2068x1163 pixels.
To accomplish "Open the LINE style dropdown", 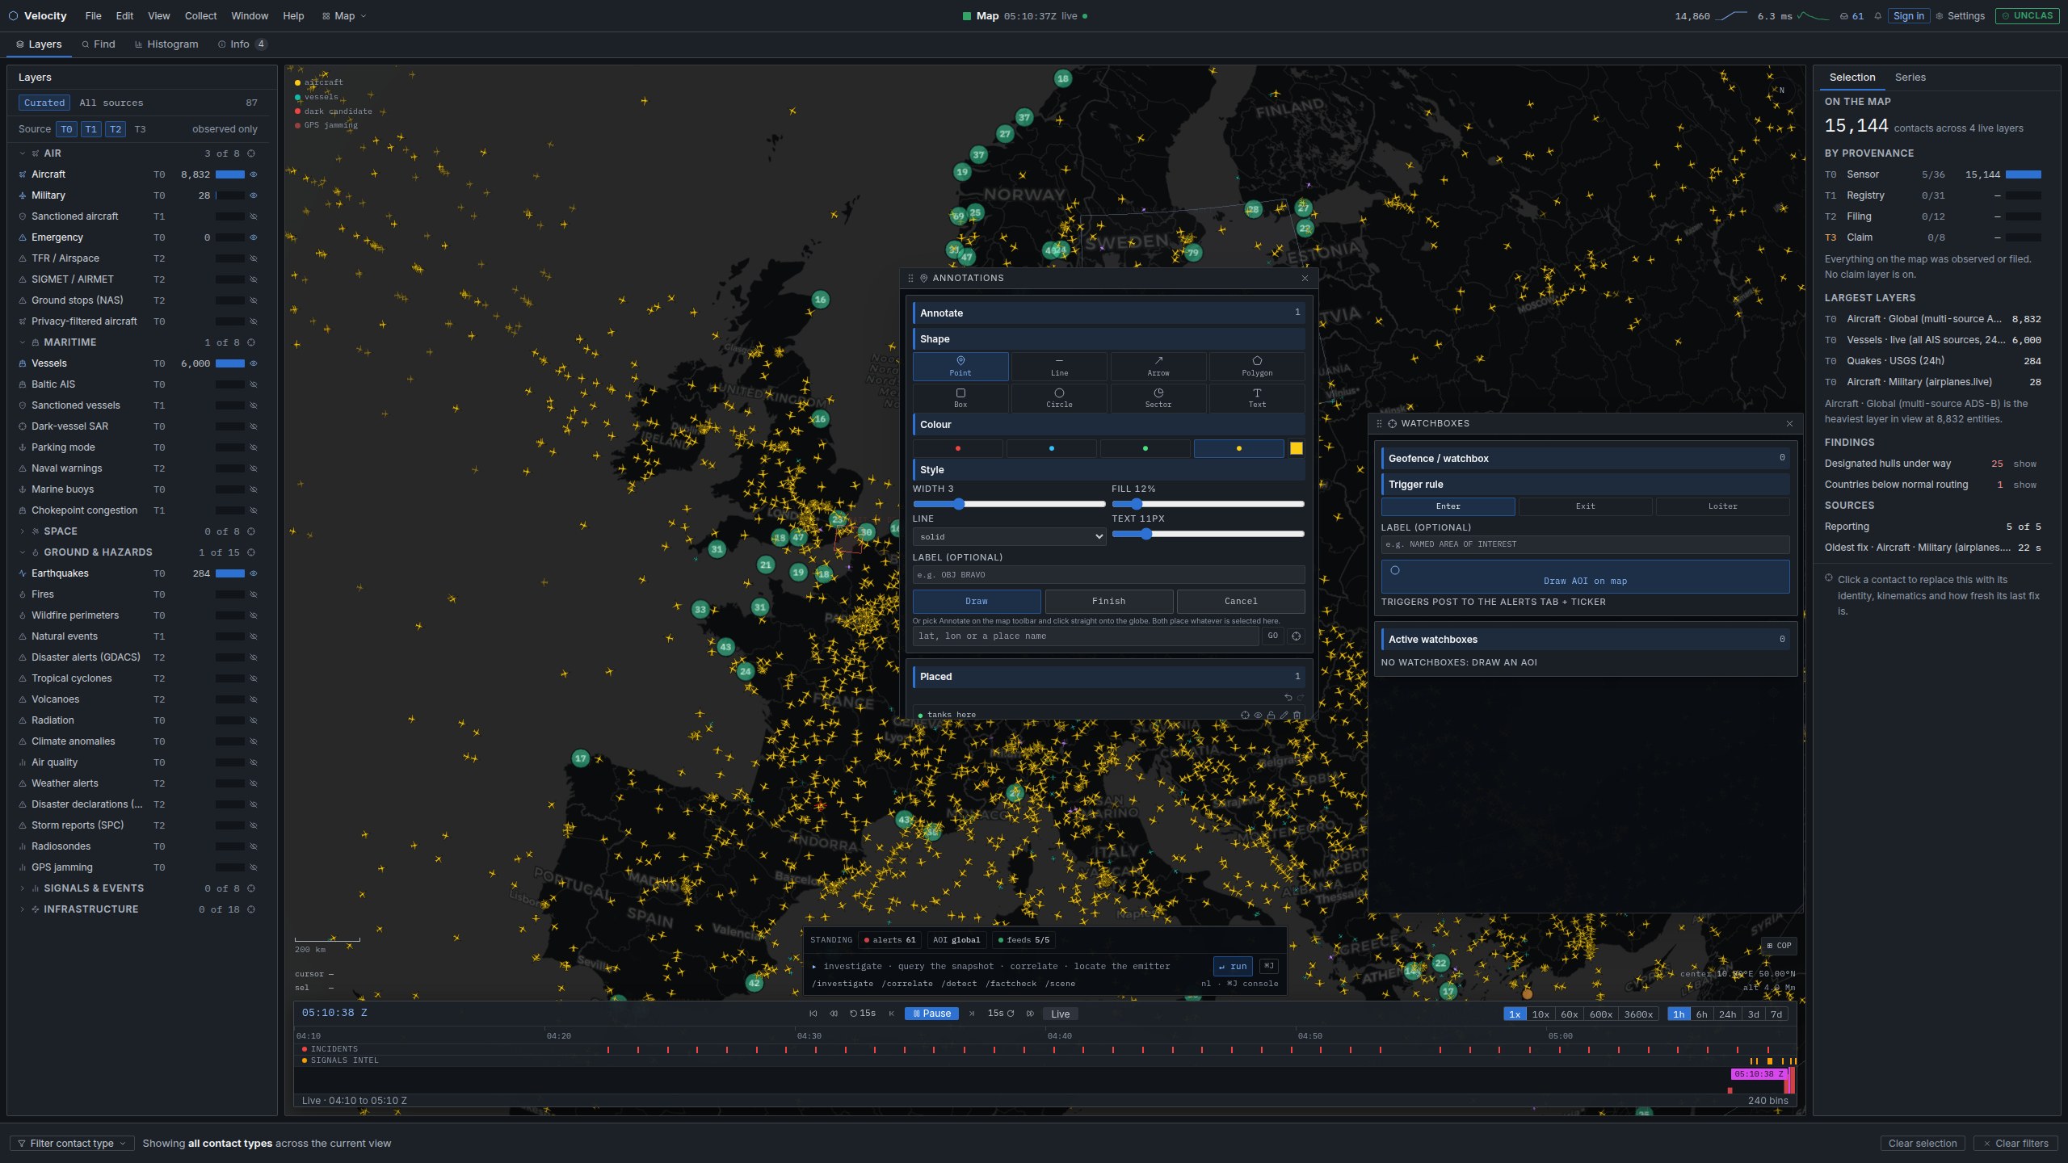I will click(1009, 536).
